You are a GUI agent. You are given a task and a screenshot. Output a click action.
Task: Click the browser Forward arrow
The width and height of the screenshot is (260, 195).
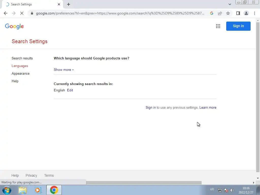(14, 13)
